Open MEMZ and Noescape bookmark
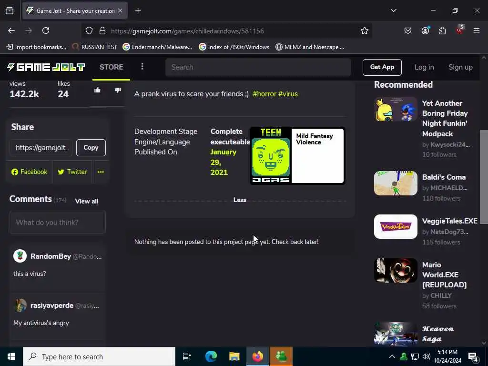Screen dimensions: 488x366 (310, 47)
